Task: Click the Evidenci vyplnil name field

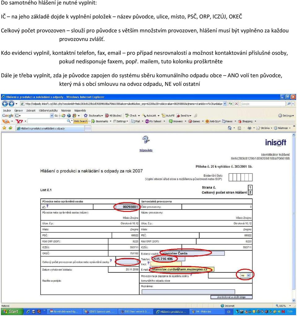Action: tap(192, 253)
